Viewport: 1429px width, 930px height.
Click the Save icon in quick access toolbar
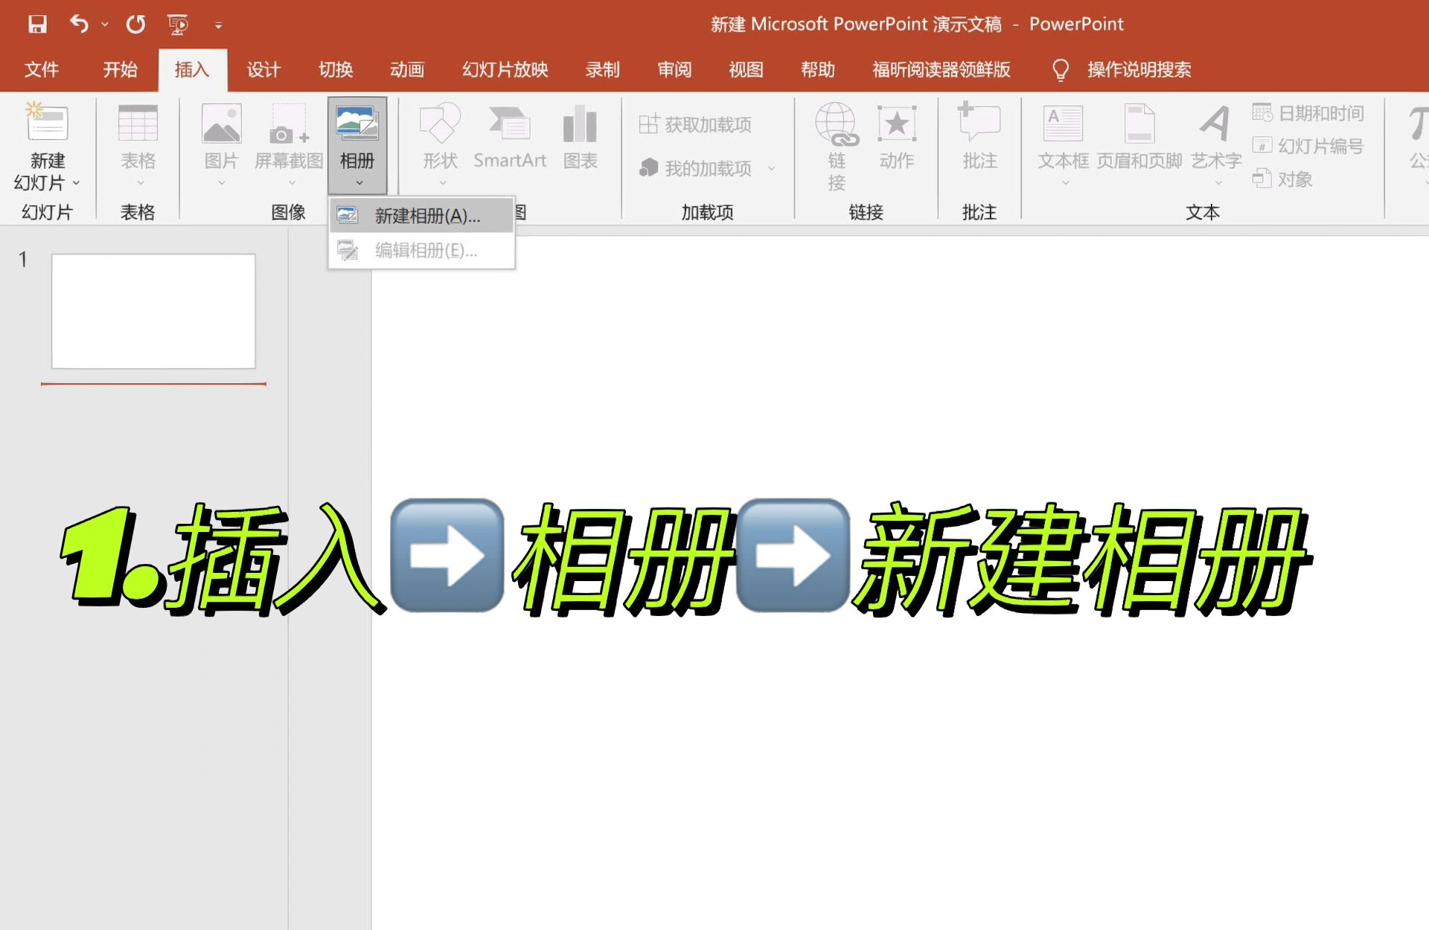tap(37, 25)
